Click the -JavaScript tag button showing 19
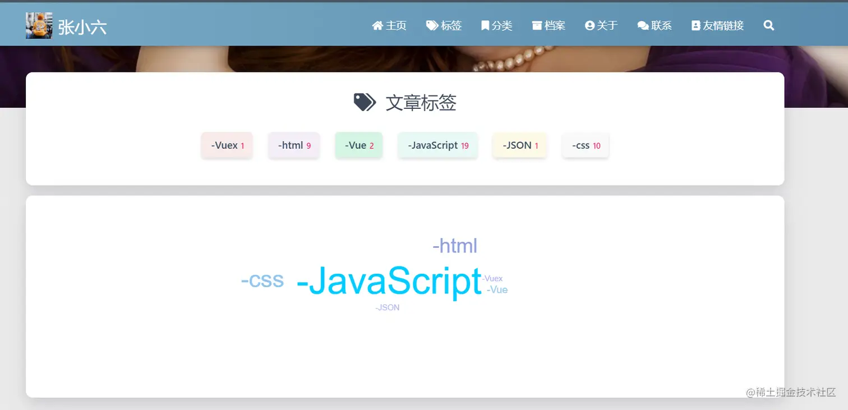 (x=437, y=145)
